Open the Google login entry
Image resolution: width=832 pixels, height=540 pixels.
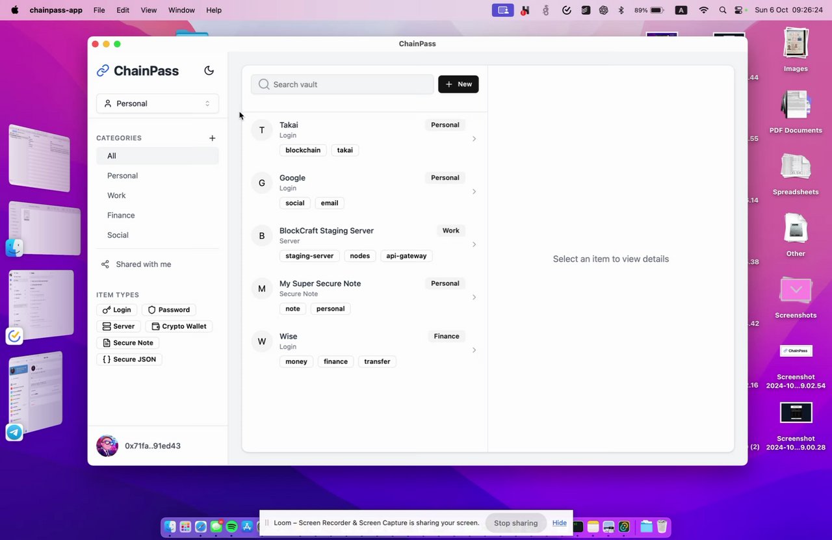[x=365, y=191]
